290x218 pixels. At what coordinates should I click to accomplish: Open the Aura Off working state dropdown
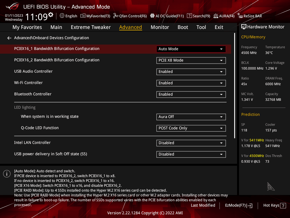(x=191, y=117)
